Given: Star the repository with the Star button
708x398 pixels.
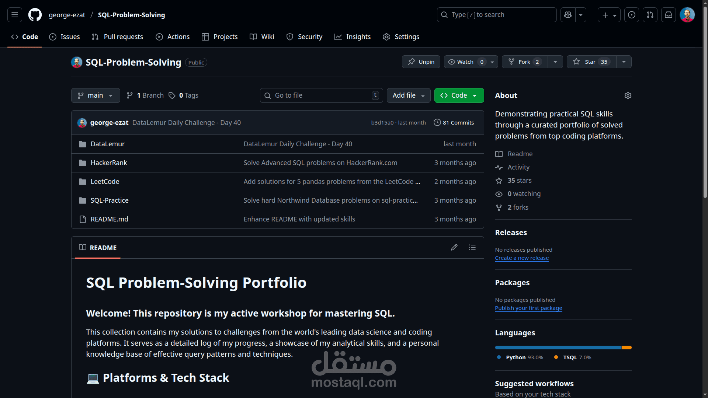Looking at the screenshot, I should pos(591,62).
